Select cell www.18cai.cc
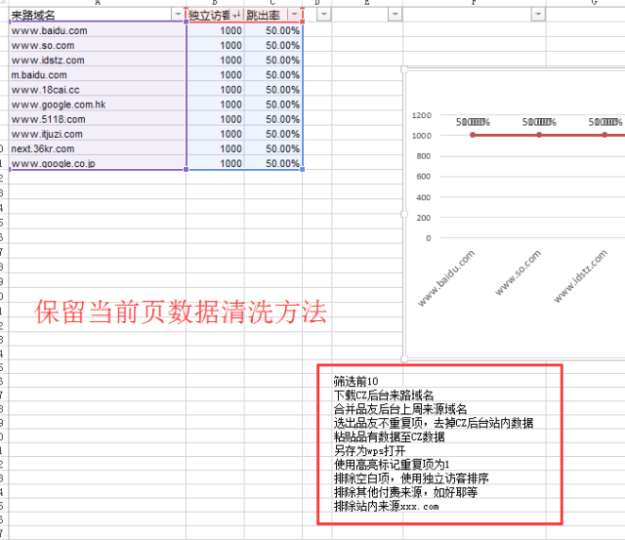 coord(98,90)
